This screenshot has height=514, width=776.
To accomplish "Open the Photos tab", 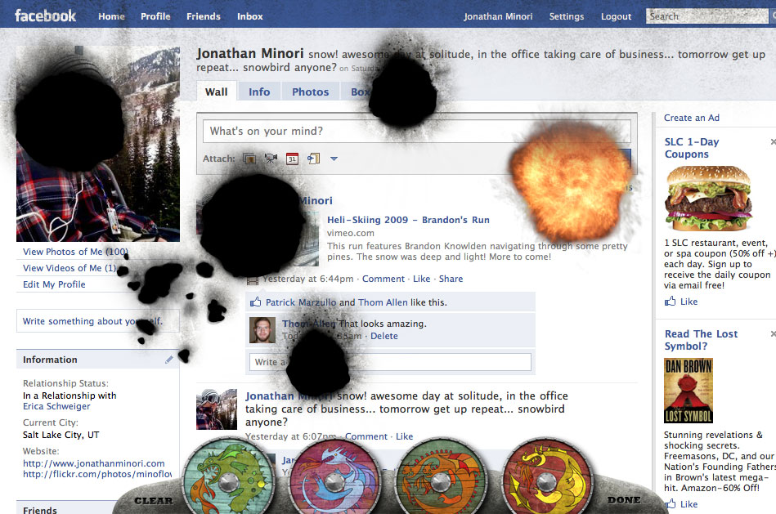I will [310, 92].
